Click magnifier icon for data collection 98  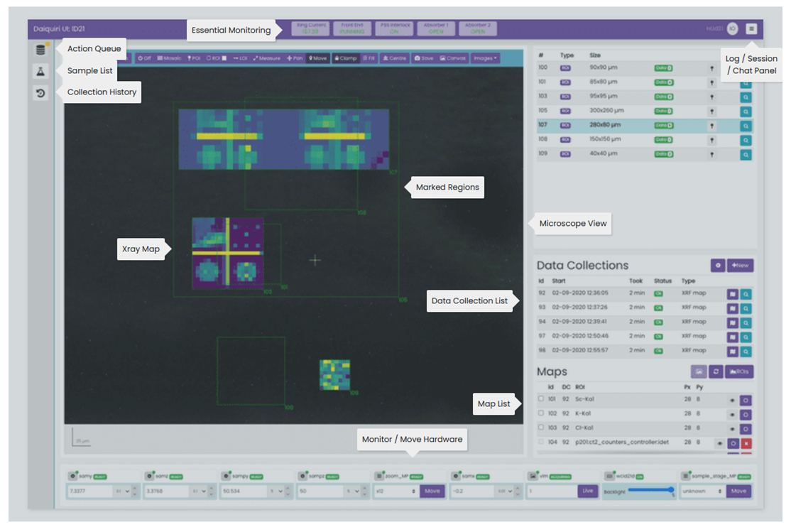746,352
